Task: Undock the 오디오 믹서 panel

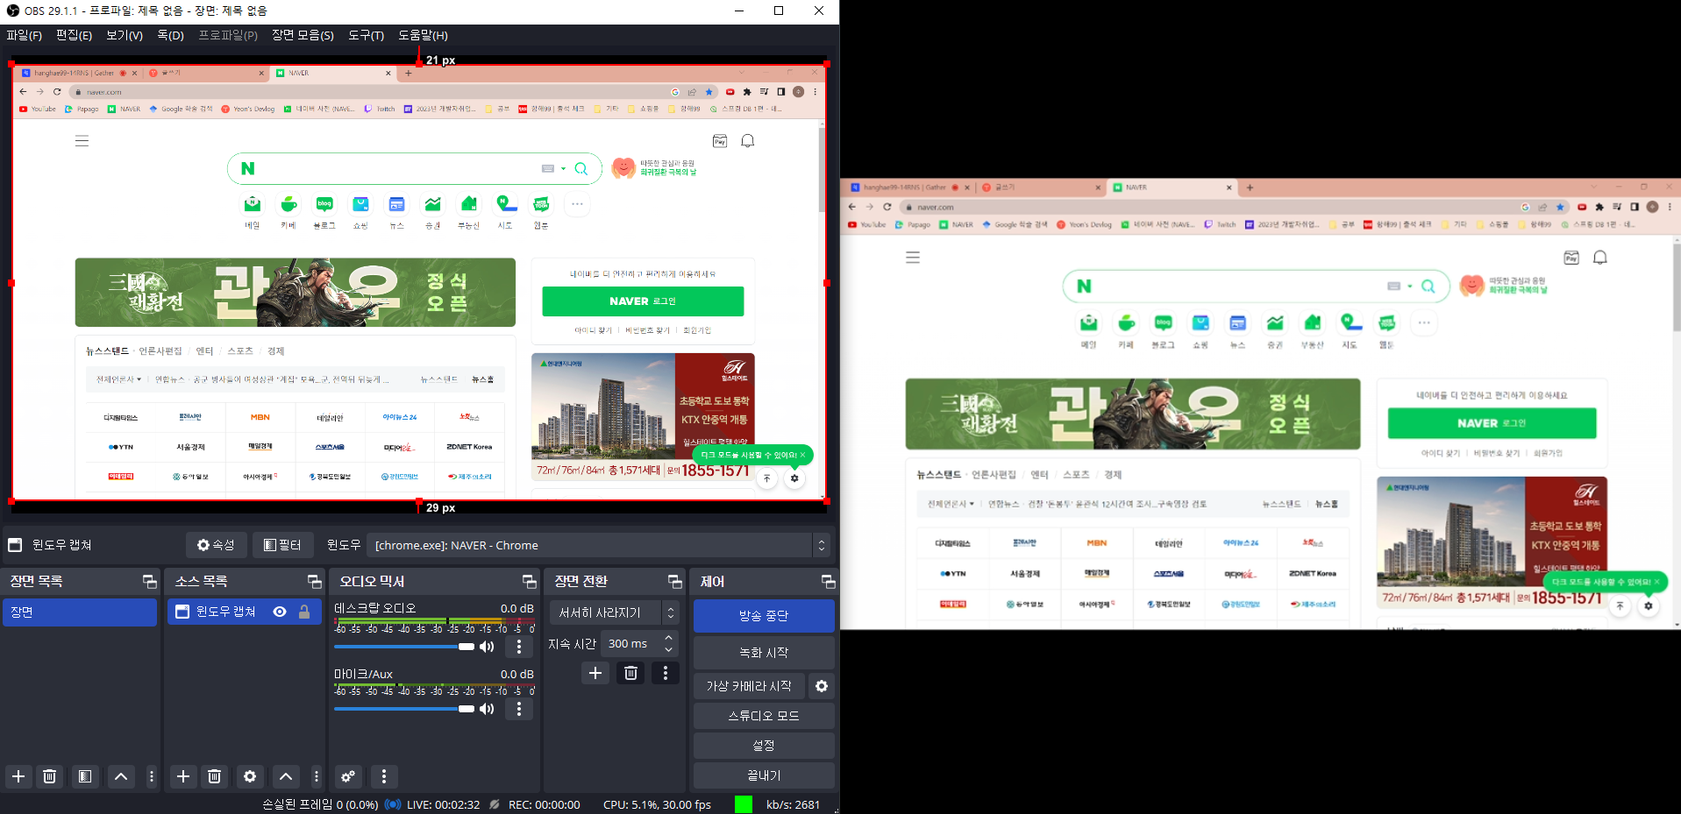Action: [x=530, y=582]
